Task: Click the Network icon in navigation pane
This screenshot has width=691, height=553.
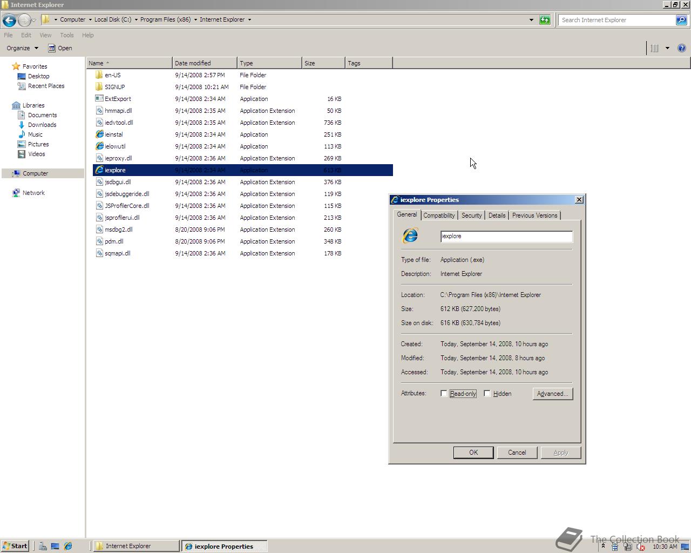Action: (x=16, y=193)
